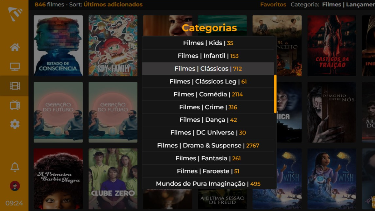
Task: Open the film strip movies icon
Action: 15,86
